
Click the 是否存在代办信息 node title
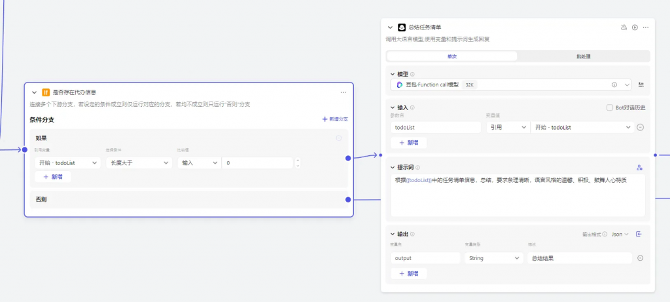(x=75, y=92)
